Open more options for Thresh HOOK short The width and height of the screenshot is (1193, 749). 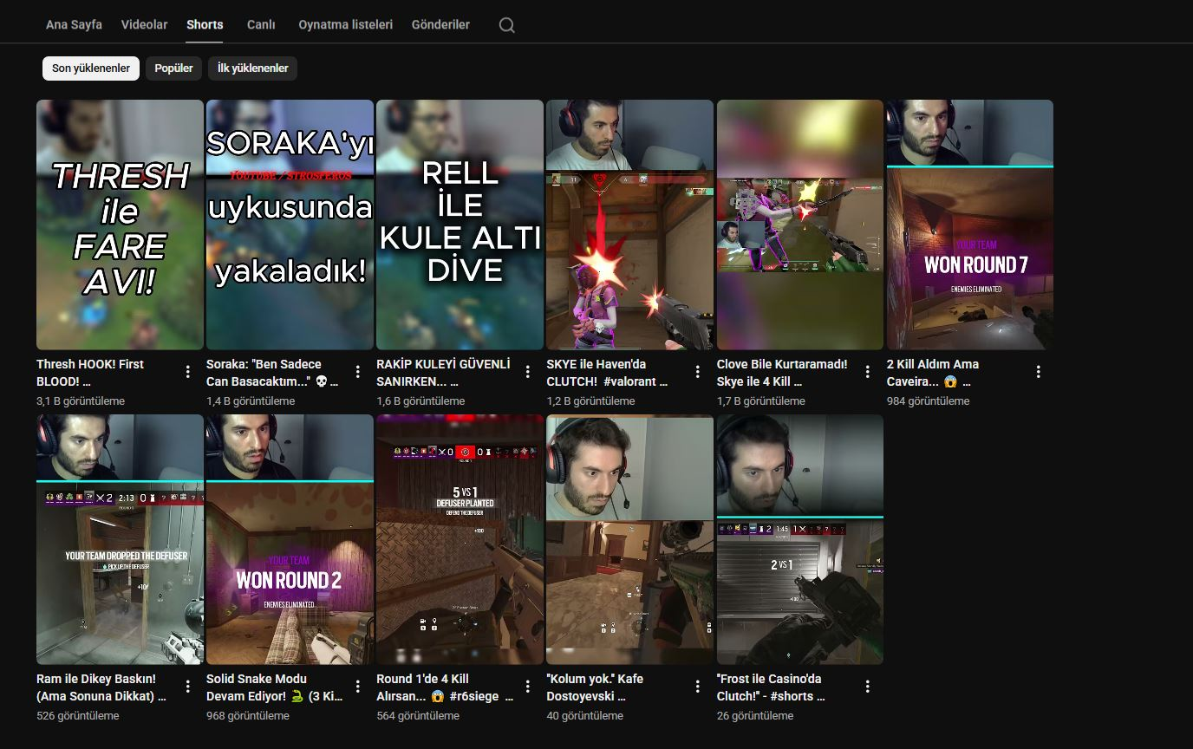[188, 372]
